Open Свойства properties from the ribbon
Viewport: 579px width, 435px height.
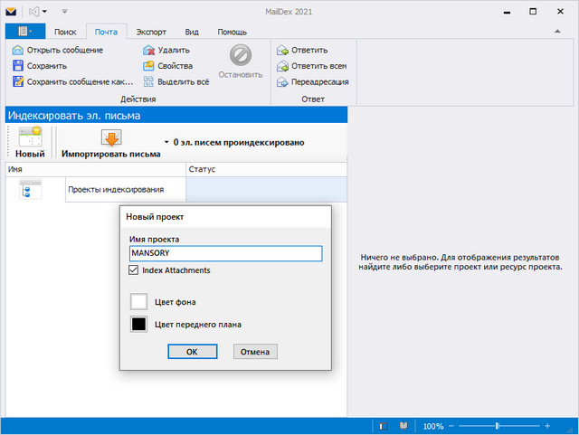tap(150, 66)
